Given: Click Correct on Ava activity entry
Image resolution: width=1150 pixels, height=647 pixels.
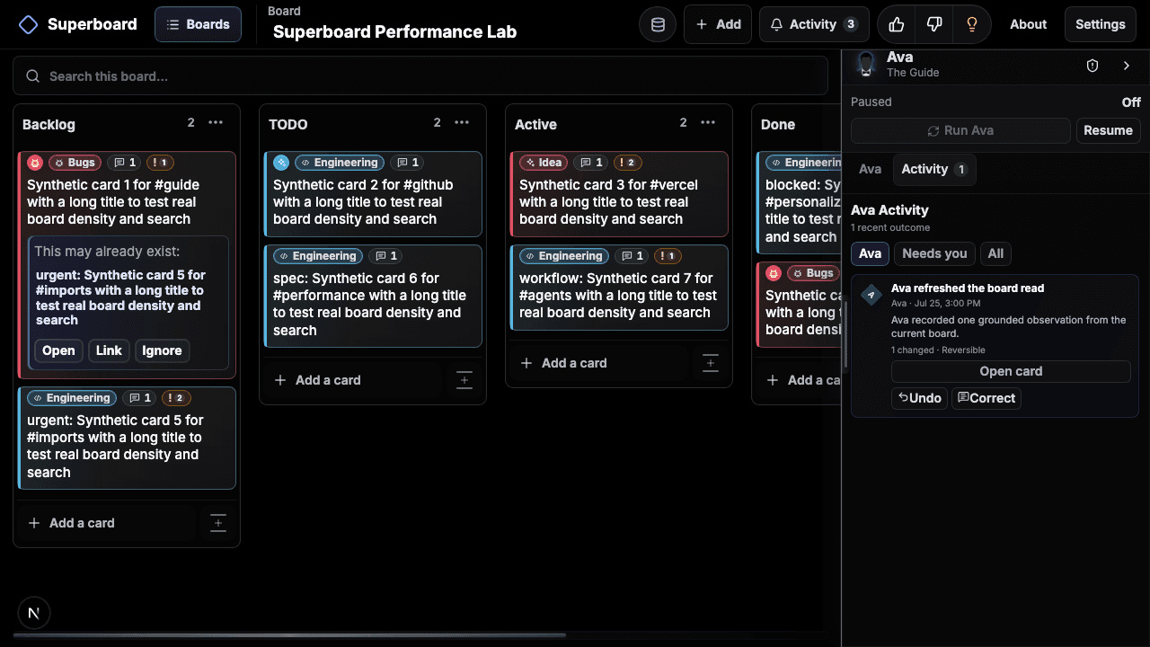Looking at the screenshot, I should click(x=986, y=398).
